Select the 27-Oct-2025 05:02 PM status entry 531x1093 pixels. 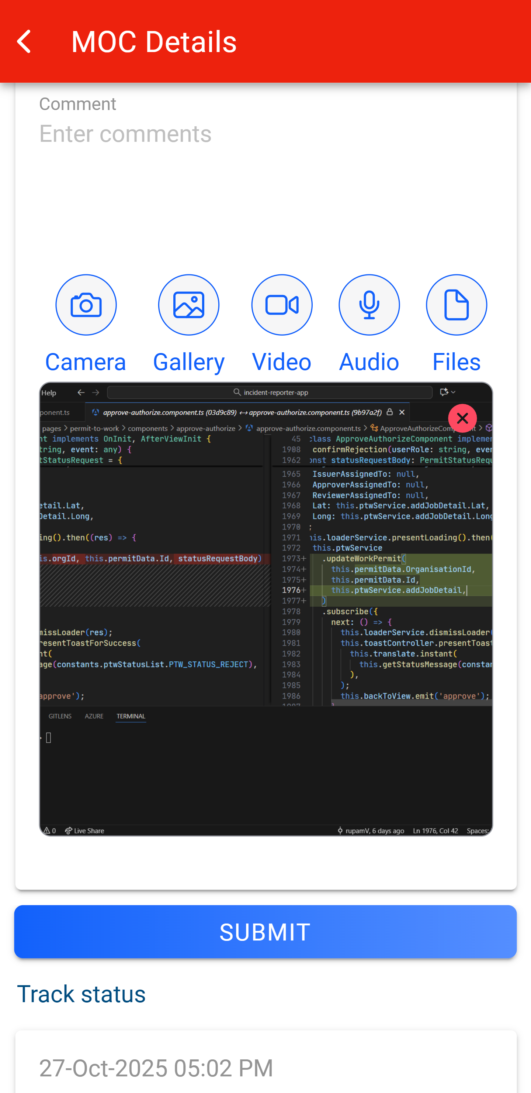[156, 1068]
